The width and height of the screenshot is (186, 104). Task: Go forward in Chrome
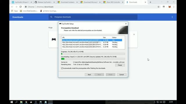[16, 7]
